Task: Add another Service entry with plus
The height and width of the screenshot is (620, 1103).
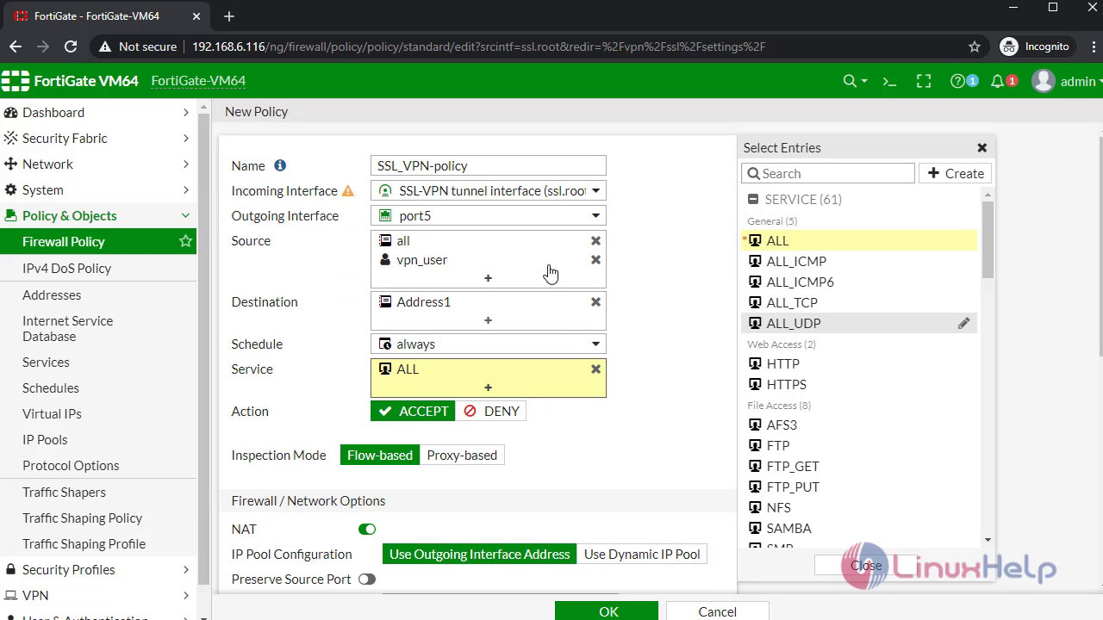Action: (488, 387)
